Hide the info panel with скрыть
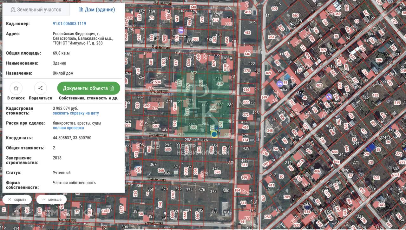 pos(17,200)
